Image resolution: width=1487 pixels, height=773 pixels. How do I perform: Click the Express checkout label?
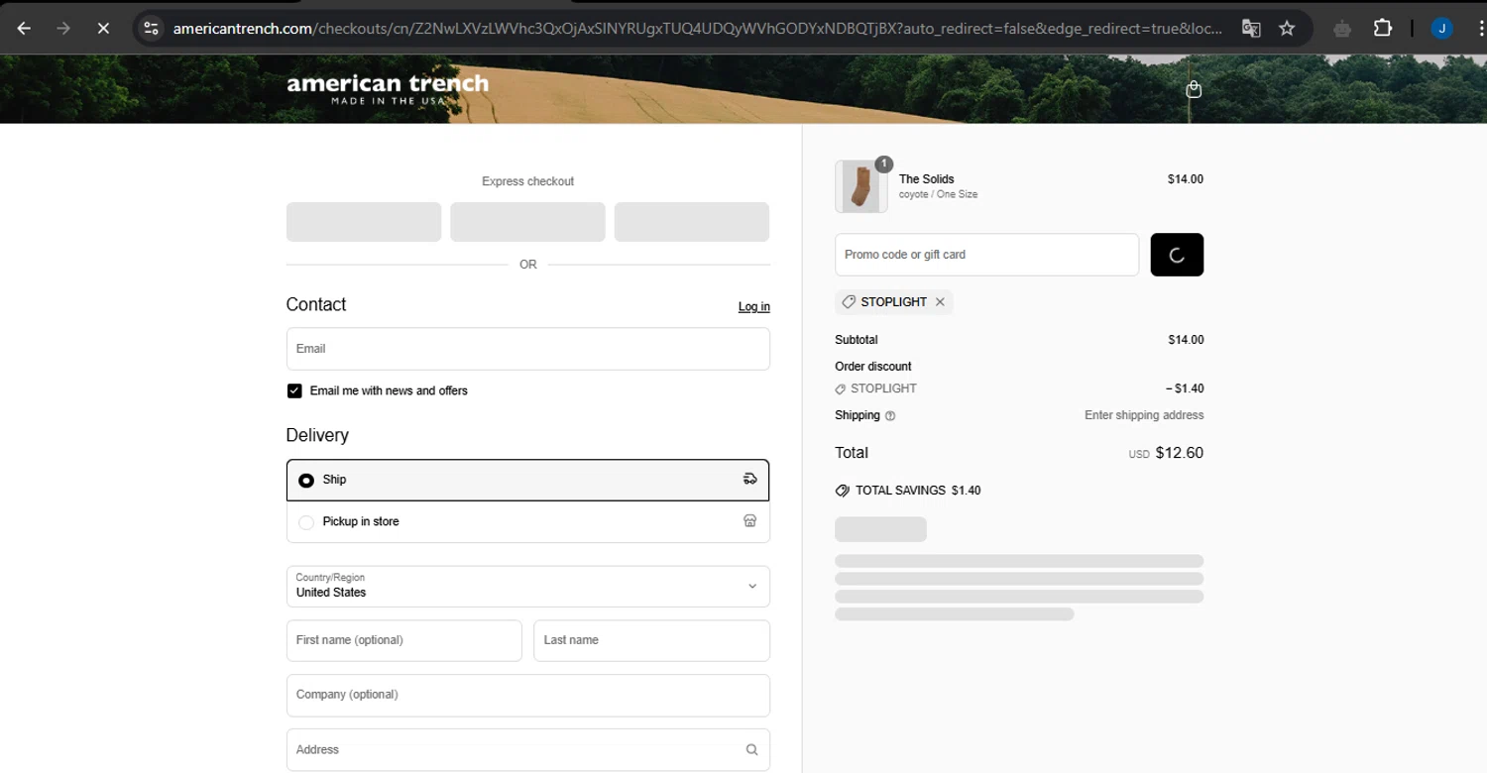click(x=527, y=181)
